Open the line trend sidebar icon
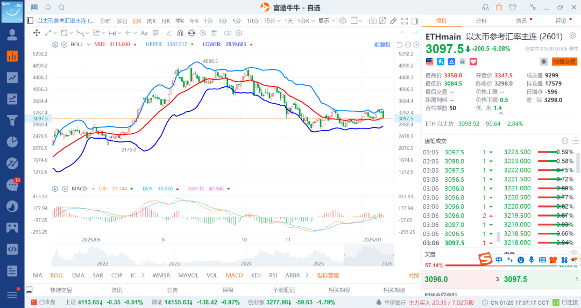 [12, 77]
